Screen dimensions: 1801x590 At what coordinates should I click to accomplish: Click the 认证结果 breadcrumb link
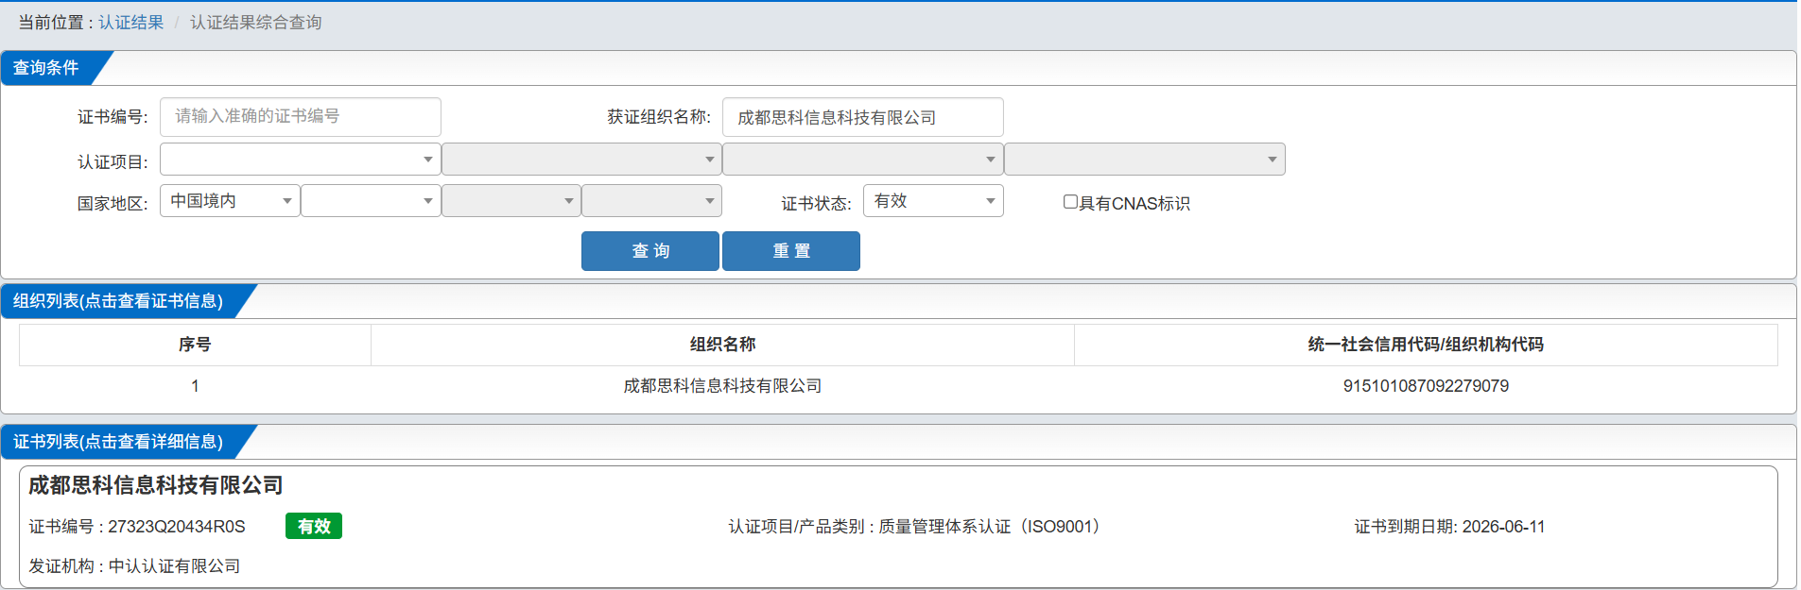click(131, 23)
